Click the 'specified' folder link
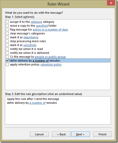The height and width of the screenshot is (143, 118). click(42, 26)
